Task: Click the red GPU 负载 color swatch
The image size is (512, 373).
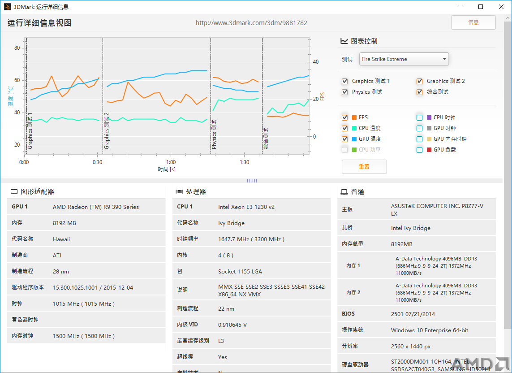Action: click(x=429, y=150)
